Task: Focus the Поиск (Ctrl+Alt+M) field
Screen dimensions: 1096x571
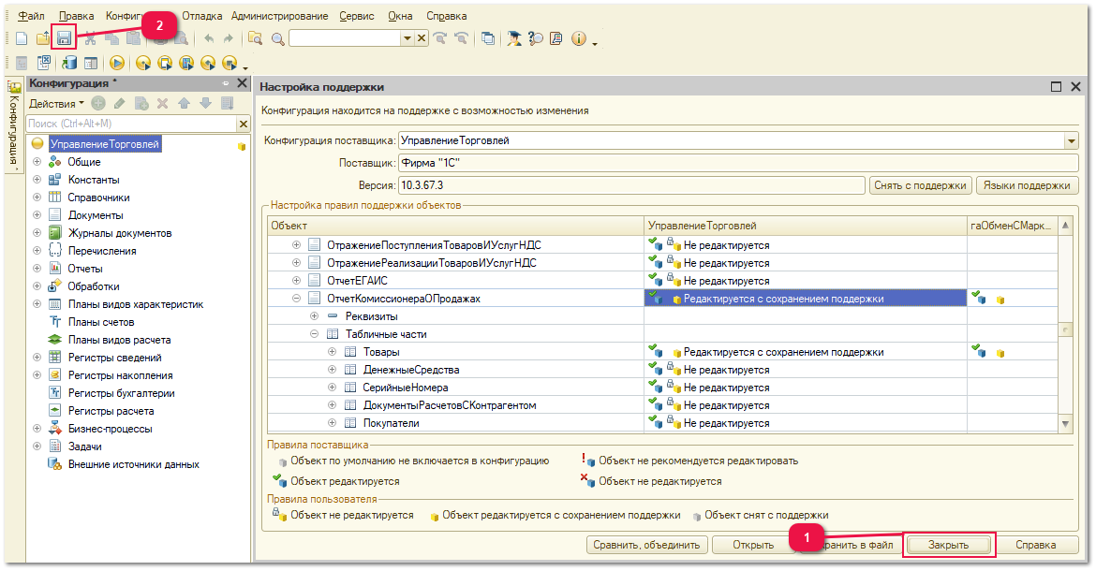Action: click(131, 124)
